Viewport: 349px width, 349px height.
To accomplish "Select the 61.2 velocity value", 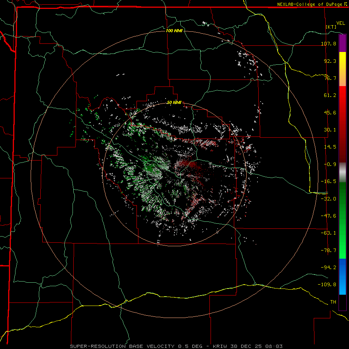I will [x=330, y=95].
